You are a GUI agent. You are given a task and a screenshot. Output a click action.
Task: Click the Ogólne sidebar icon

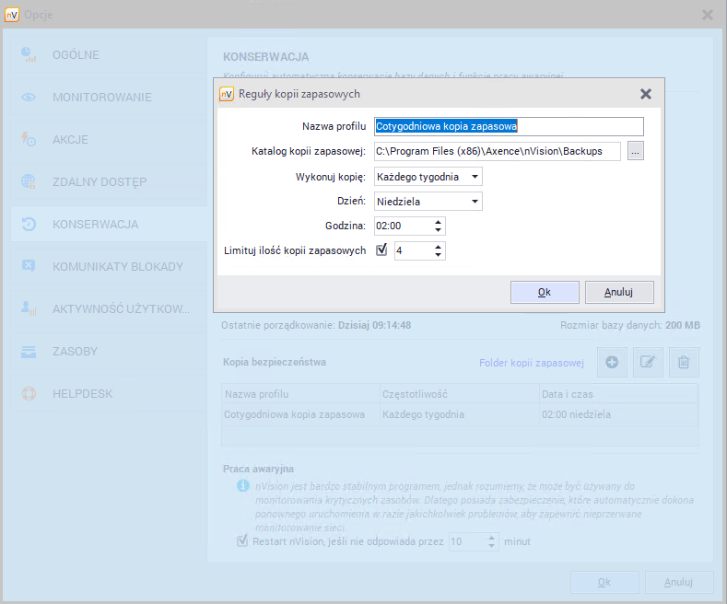(29, 54)
